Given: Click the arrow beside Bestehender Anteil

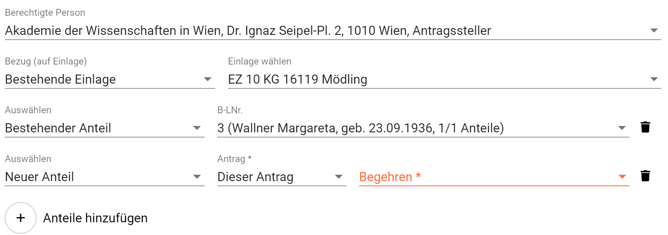Looking at the screenshot, I should (x=197, y=128).
